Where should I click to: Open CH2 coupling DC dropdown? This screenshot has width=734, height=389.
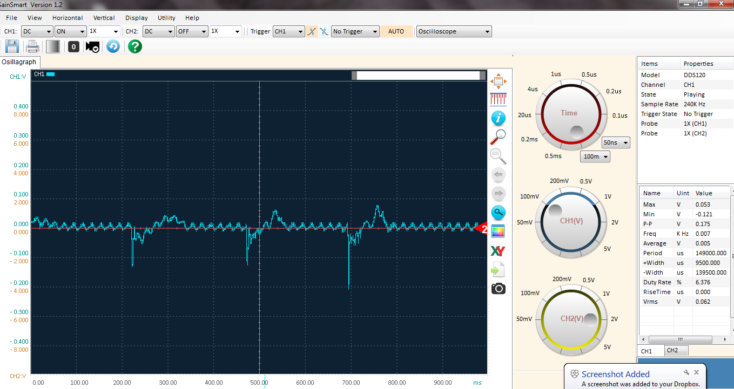tap(158, 31)
